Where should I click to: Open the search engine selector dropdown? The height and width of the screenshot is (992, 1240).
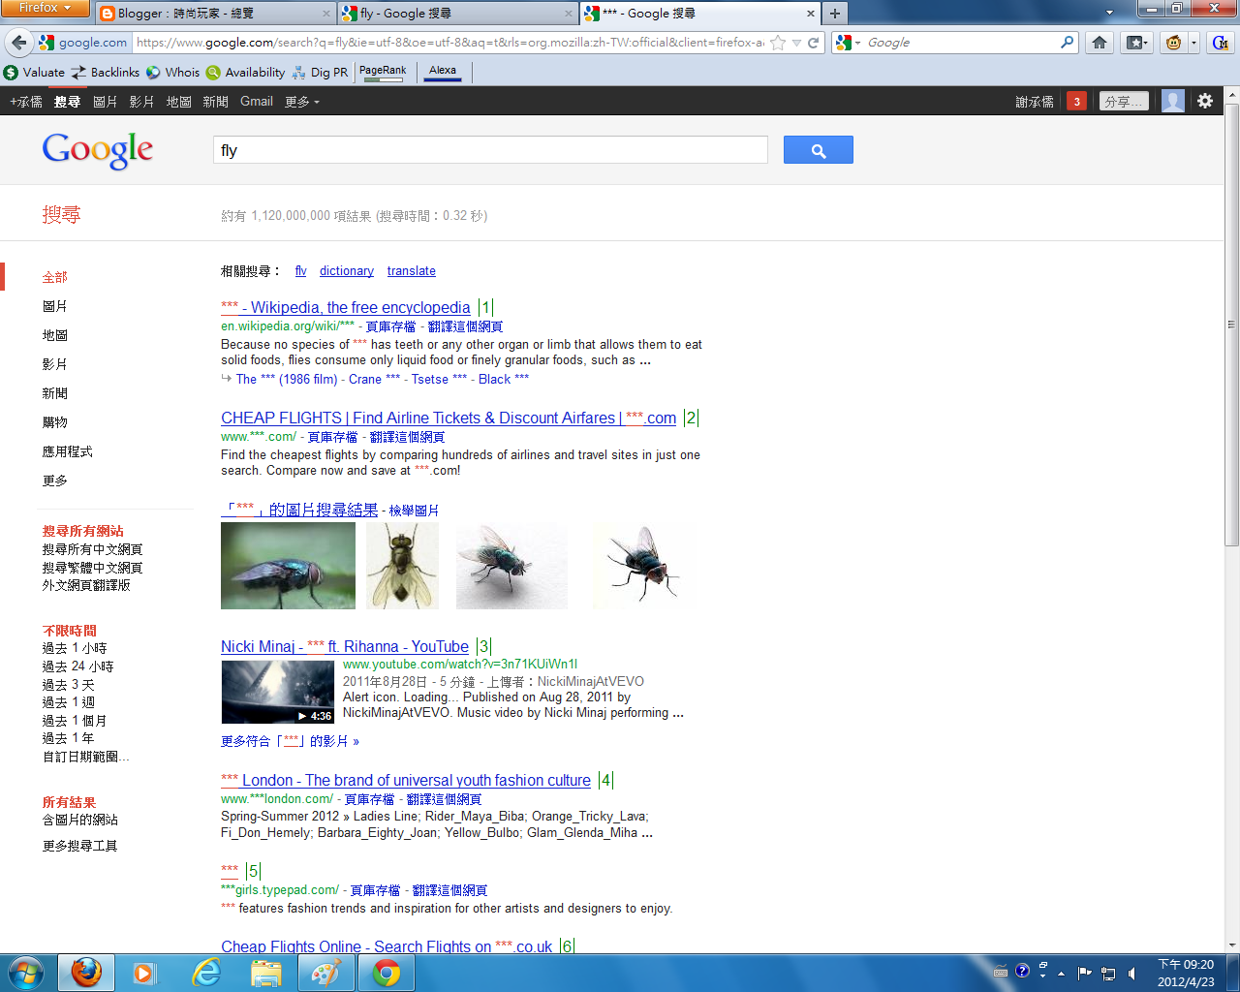[849, 43]
